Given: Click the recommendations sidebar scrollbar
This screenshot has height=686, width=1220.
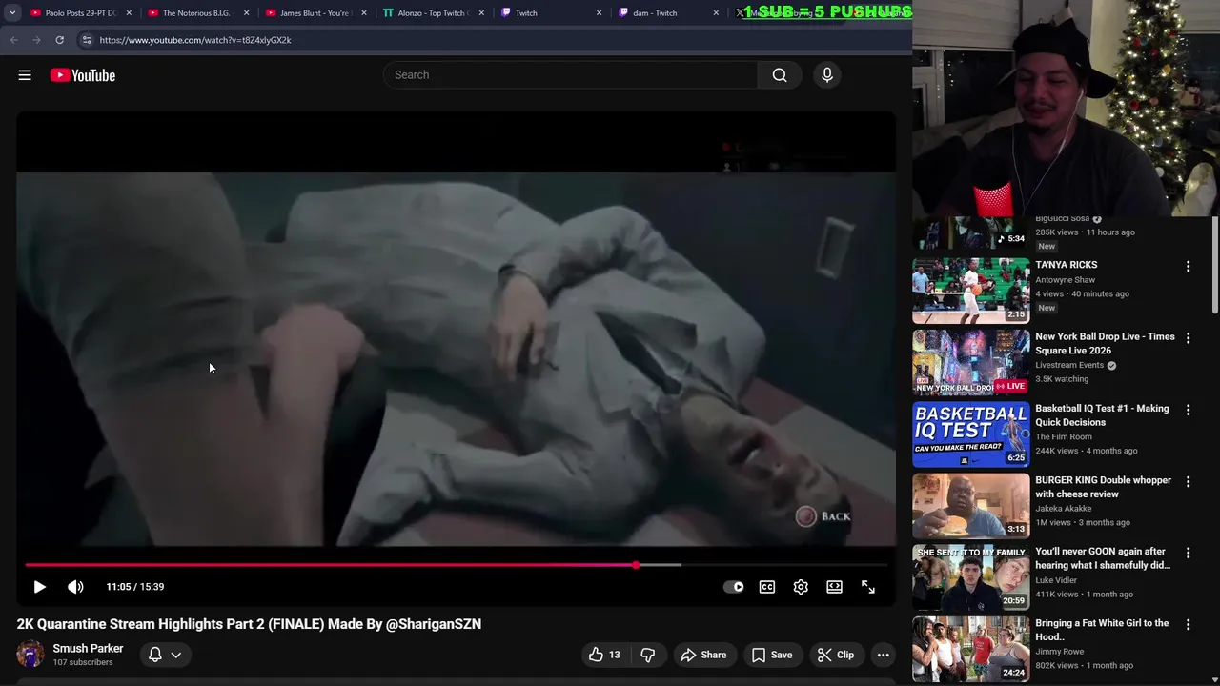Looking at the screenshot, I should click(x=1215, y=264).
